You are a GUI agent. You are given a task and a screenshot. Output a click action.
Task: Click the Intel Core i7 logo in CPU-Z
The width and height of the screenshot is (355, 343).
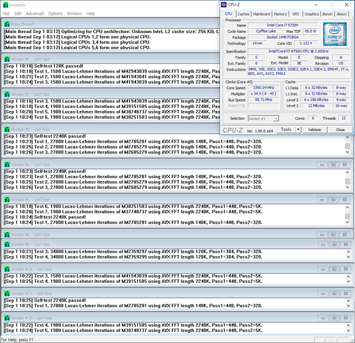click(x=335, y=34)
